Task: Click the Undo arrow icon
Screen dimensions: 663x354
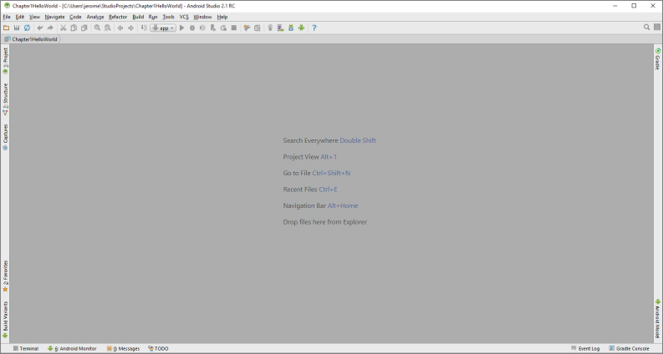Action: point(40,28)
